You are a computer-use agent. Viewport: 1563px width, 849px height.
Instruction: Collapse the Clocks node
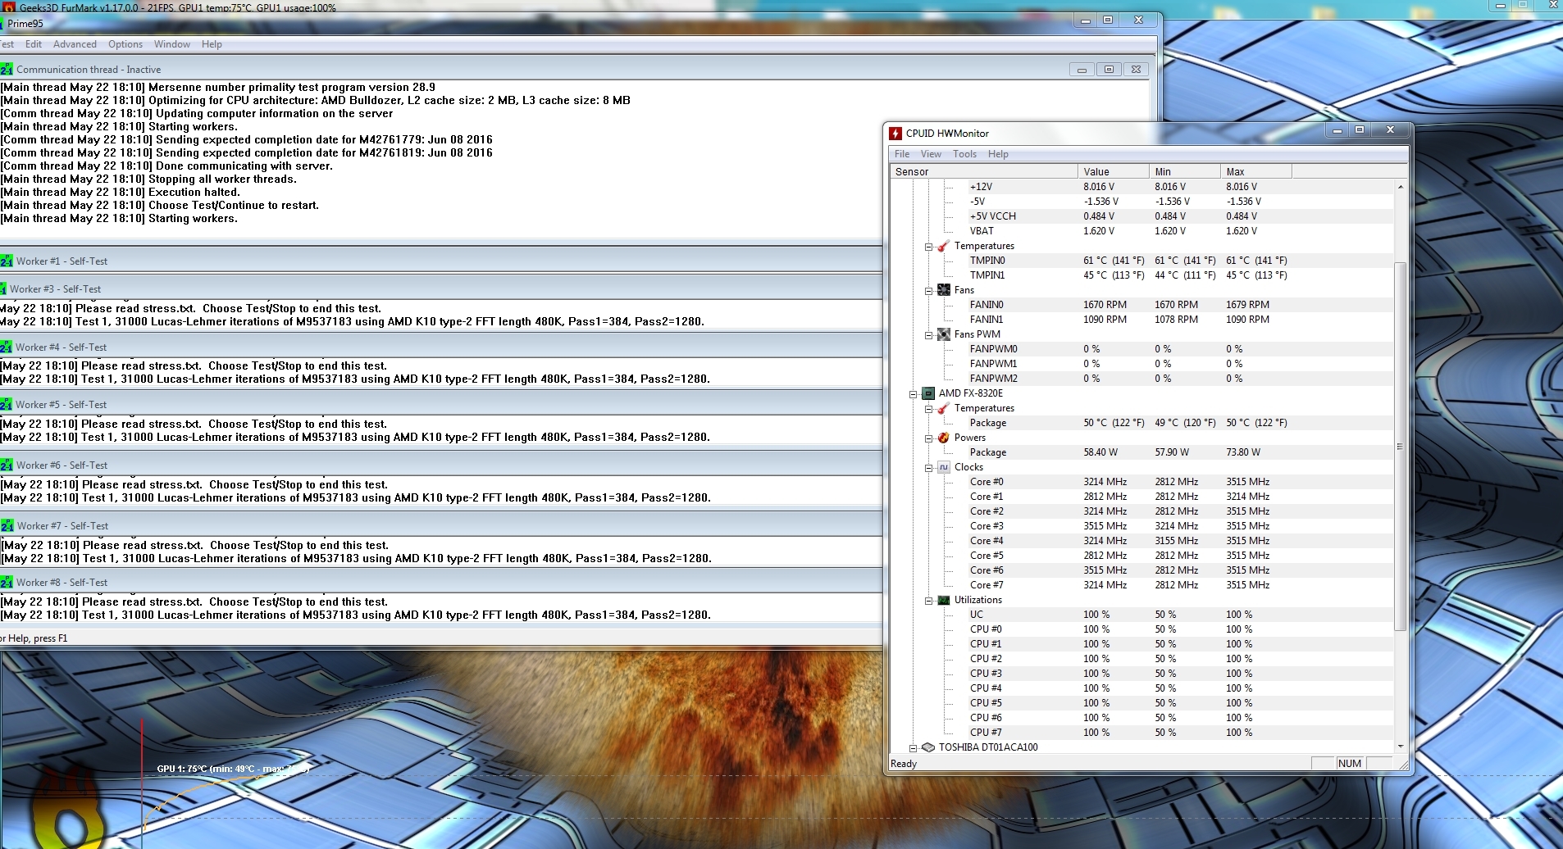pyautogui.click(x=929, y=468)
